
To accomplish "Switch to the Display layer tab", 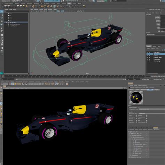I will [x=149, y=46].
